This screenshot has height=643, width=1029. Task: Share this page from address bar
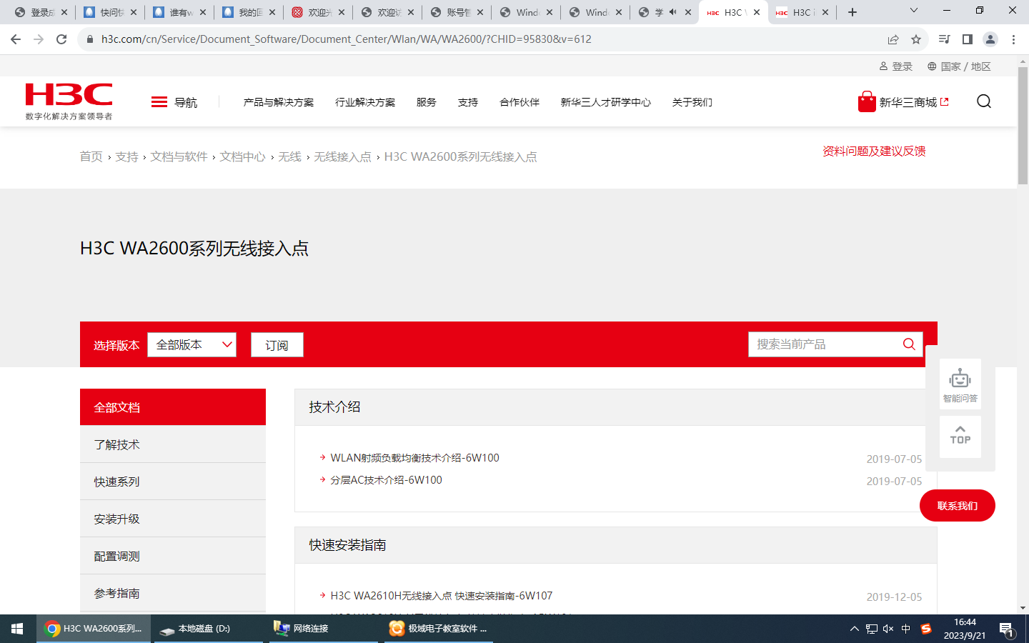pyautogui.click(x=893, y=39)
